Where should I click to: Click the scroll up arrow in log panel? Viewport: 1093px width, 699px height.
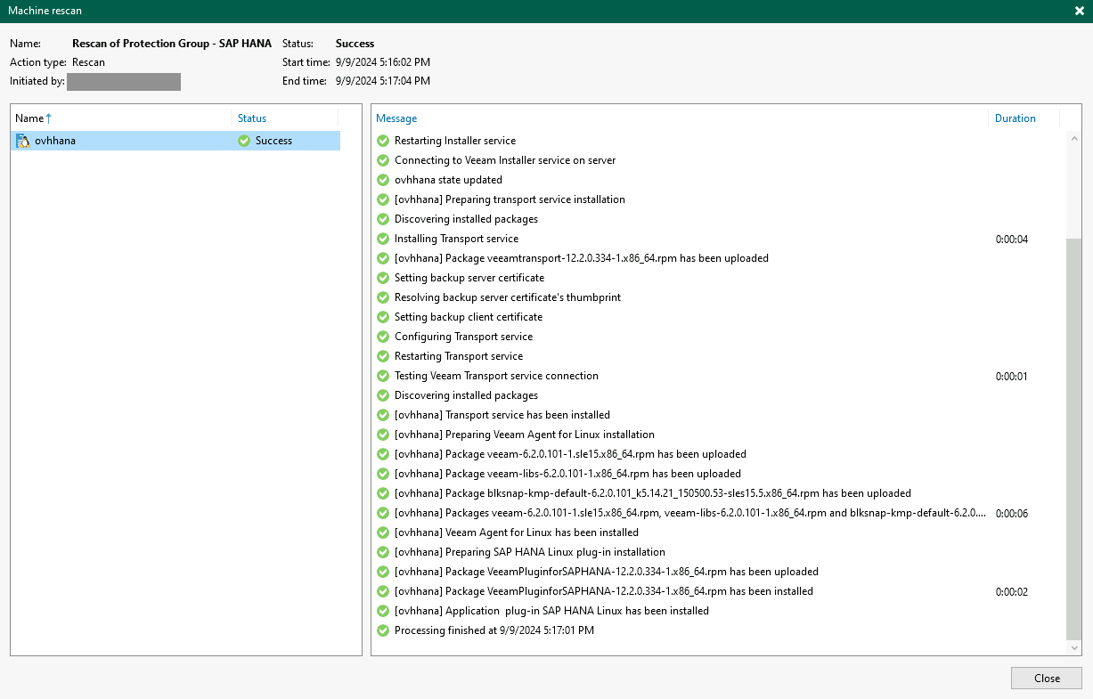1073,140
